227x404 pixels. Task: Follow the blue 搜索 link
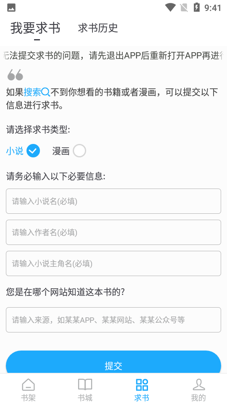(x=32, y=92)
